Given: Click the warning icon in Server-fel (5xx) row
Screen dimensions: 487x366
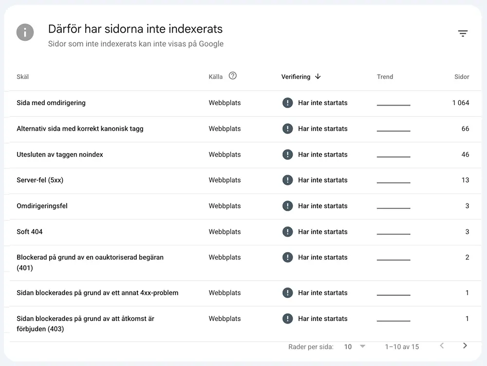Looking at the screenshot, I should point(288,180).
